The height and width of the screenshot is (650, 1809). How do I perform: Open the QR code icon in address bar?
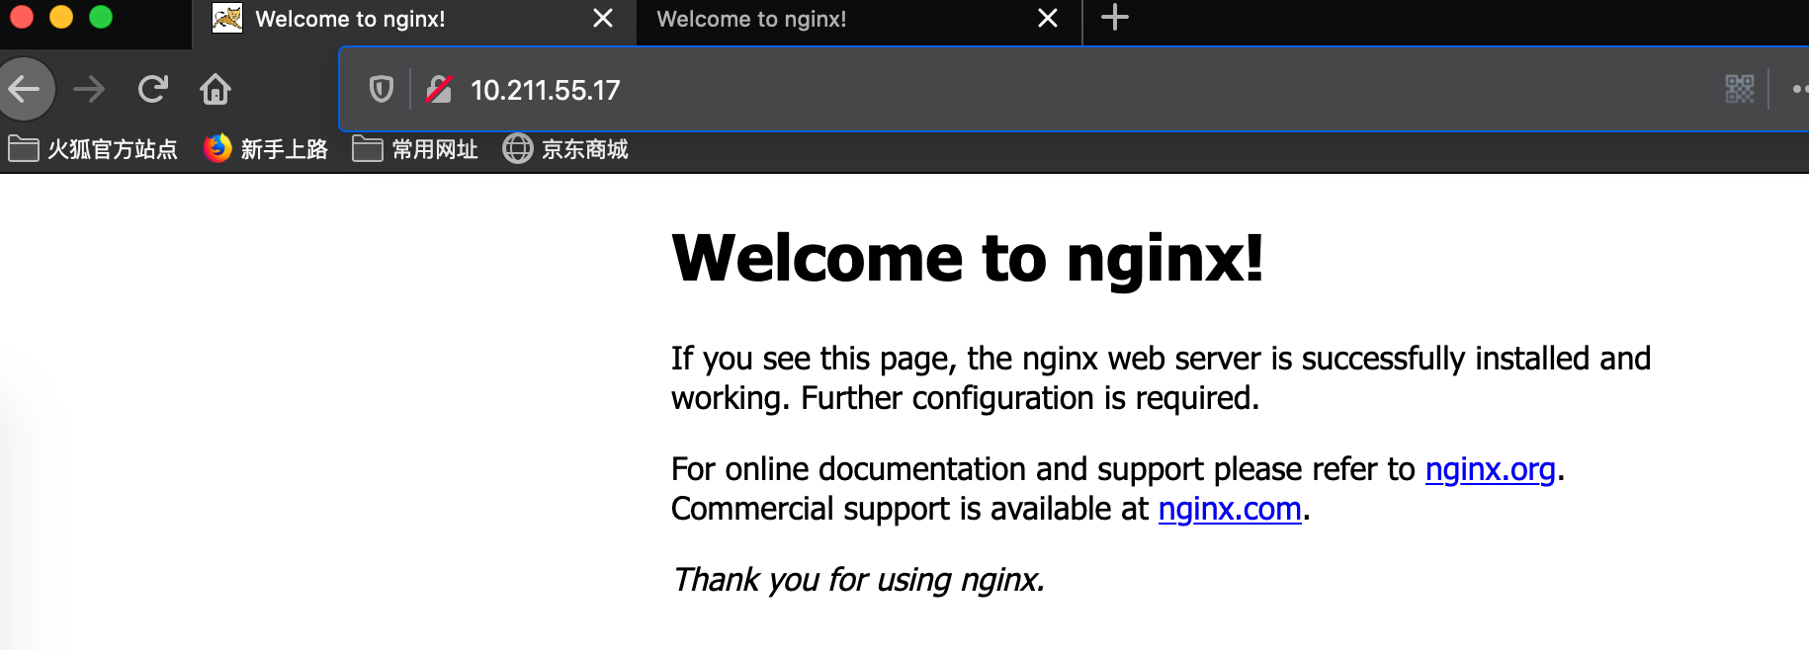coord(1740,89)
